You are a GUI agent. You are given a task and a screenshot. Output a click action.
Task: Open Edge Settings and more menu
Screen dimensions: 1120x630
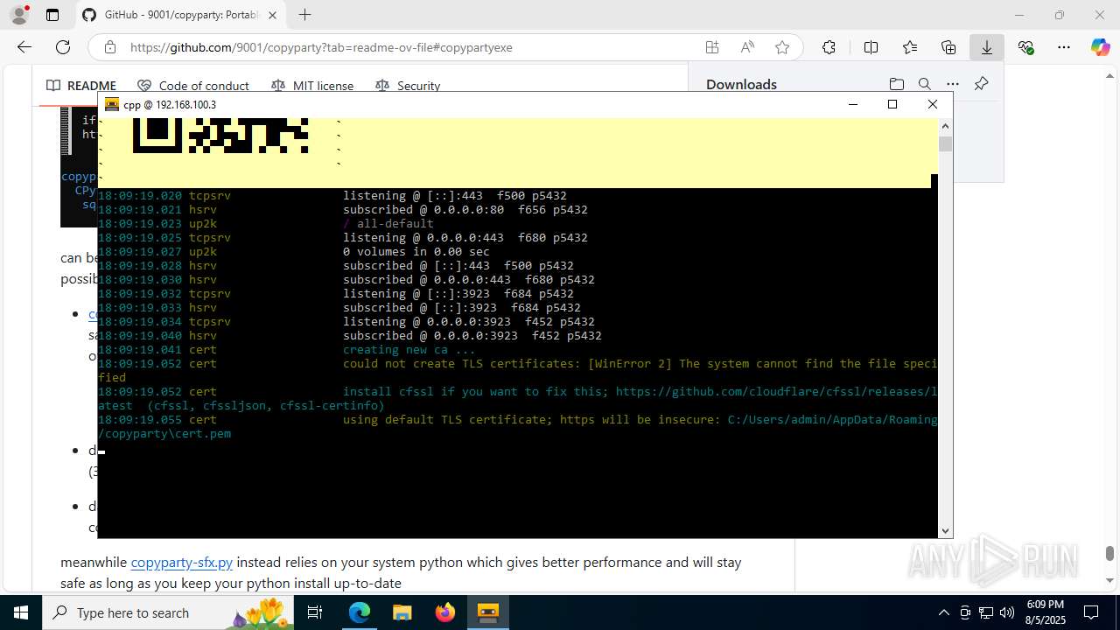pos(1064,47)
